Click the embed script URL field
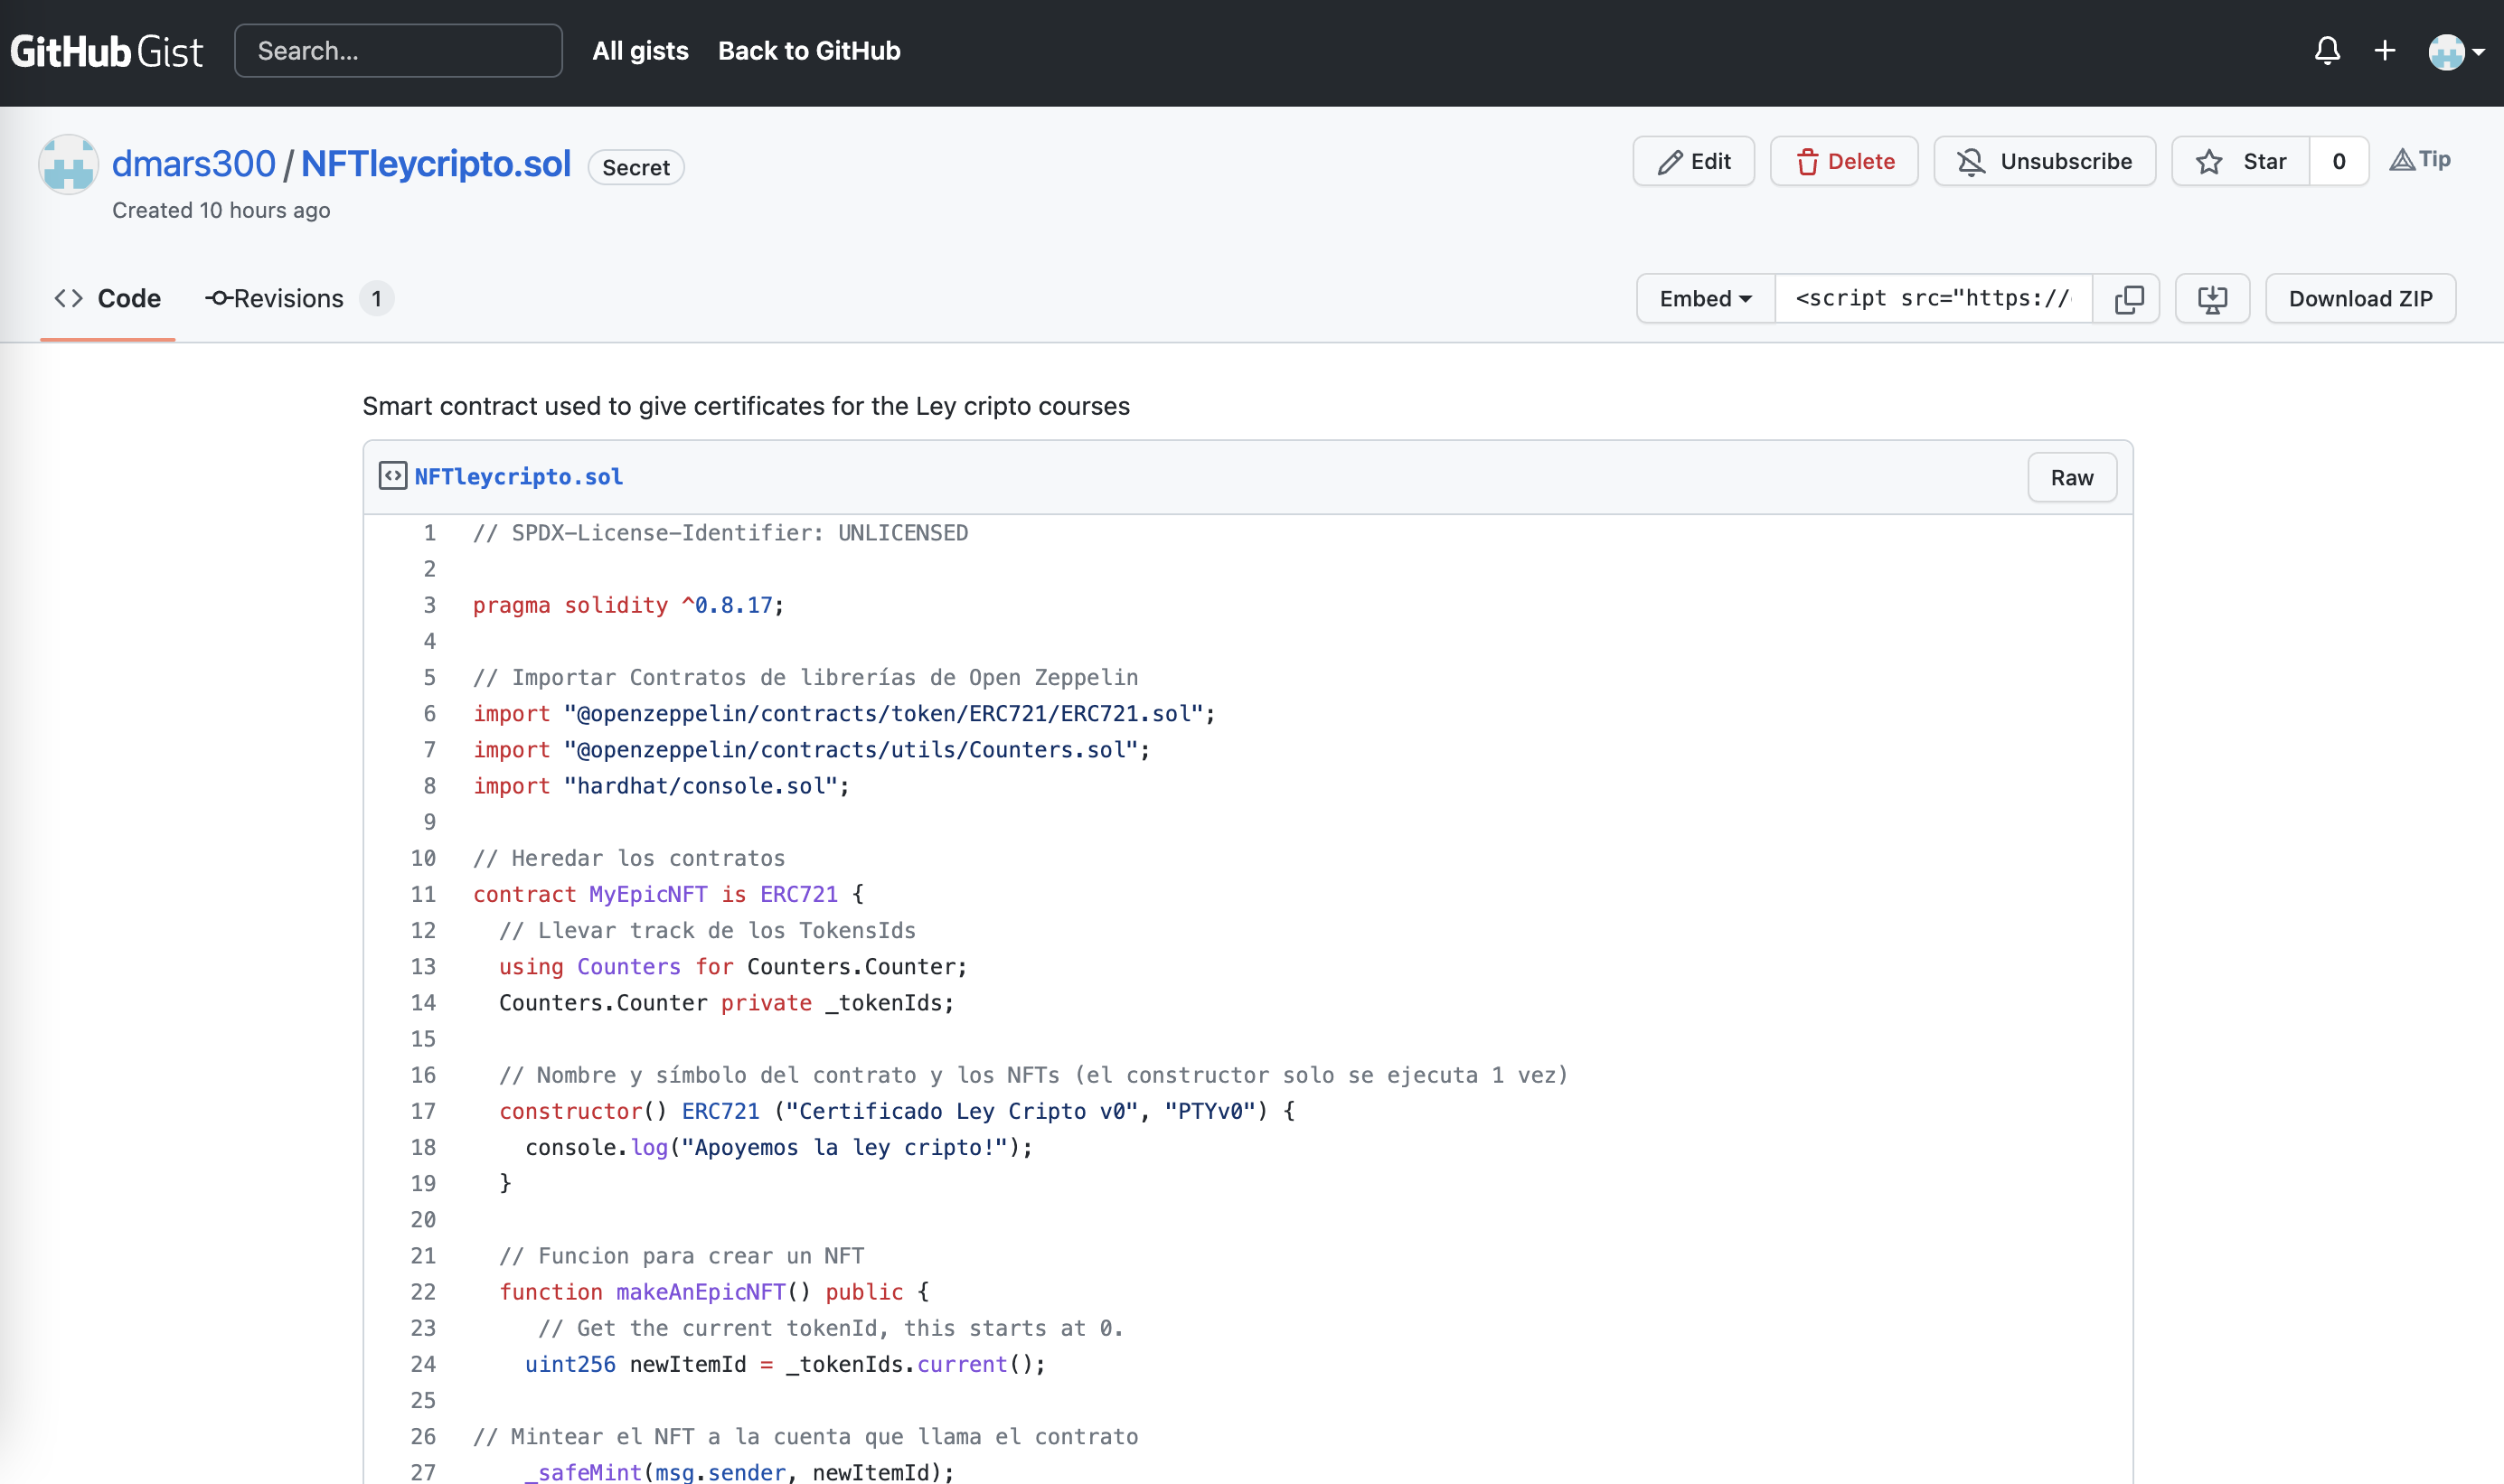2504x1484 pixels. tap(1932, 299)
